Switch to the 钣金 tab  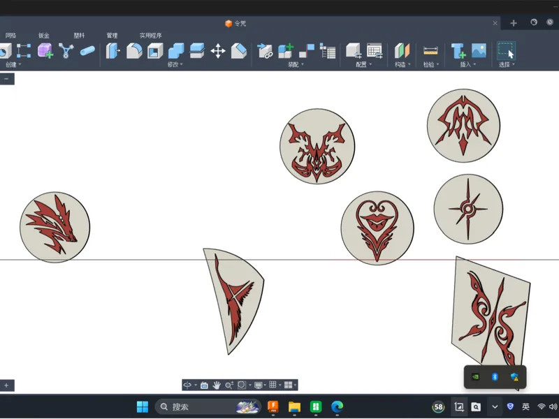pos(44,36)
